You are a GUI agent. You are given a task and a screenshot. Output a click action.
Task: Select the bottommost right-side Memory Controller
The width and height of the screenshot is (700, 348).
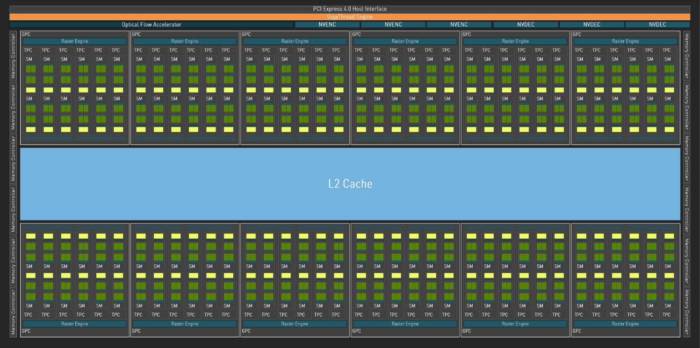[x=686, y=312]
